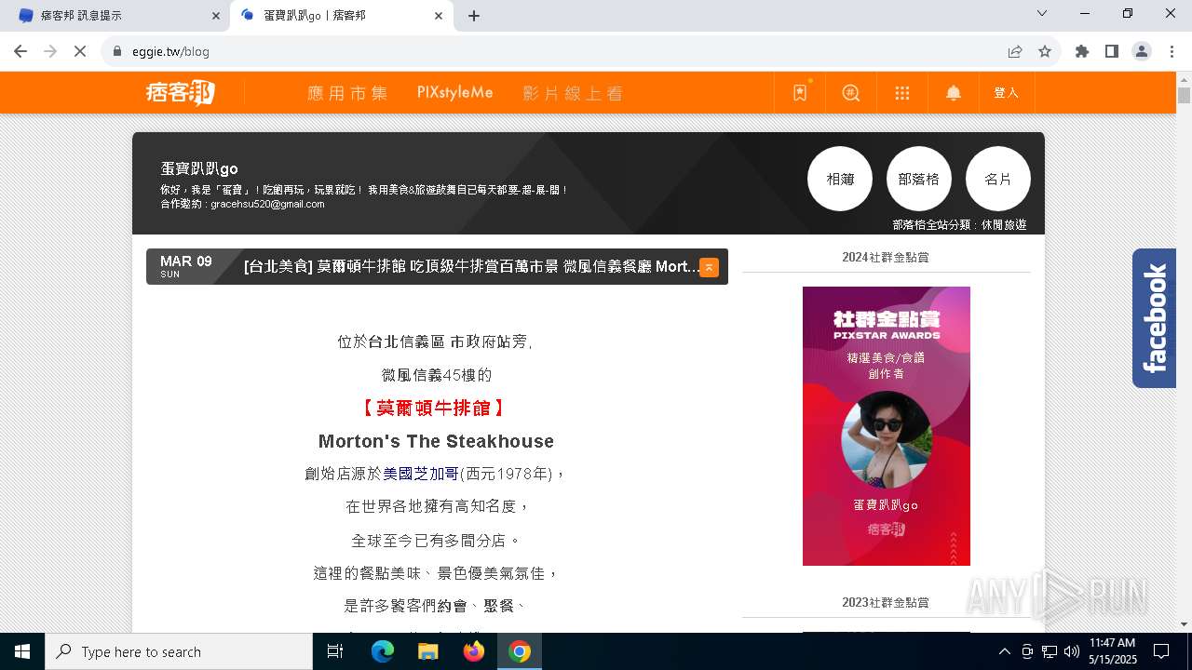Click the taskbar clock showing 11:47 AM
1192x670 pixels.
(x=1112, y=651)
